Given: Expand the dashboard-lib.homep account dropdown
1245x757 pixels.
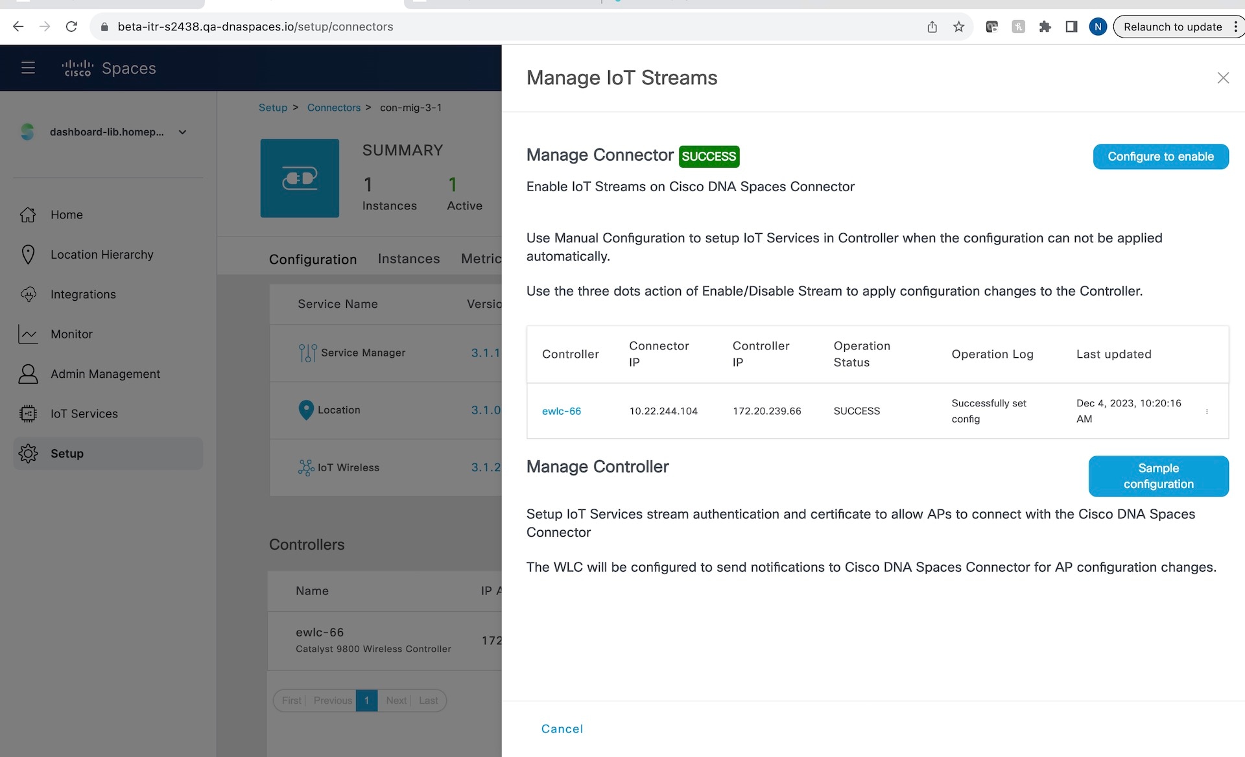Looking at the screenshot, I should pos(182,132).
